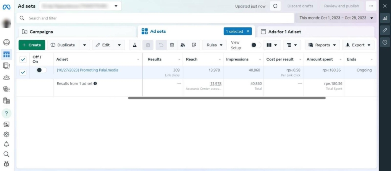The image size is (391, 171).
Task: Open the clock history icon in right panel
Action: pos(385,42)
